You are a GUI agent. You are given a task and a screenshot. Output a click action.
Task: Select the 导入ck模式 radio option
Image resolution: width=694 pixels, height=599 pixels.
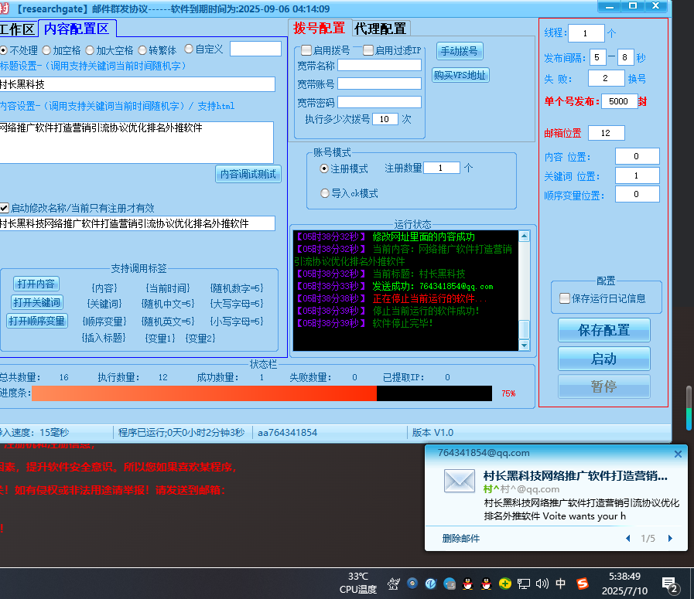point(325,192)
